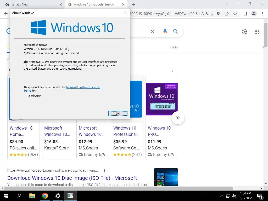Share this page icon
The image size is (268, 201).
[x=227, y=14]
